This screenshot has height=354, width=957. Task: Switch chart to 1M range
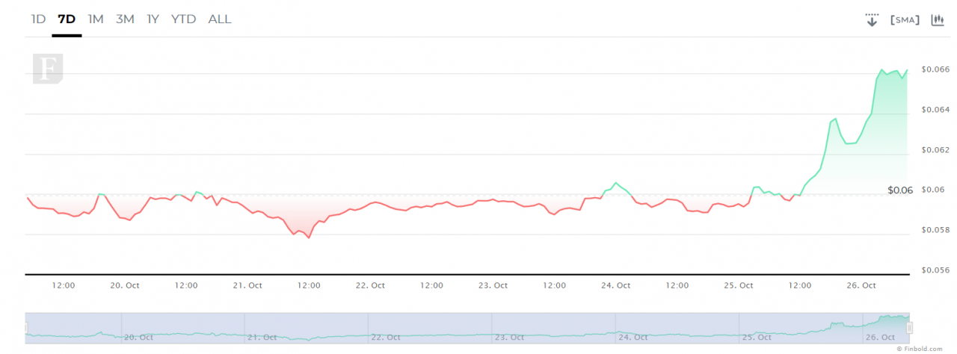(x=96, y=19)
